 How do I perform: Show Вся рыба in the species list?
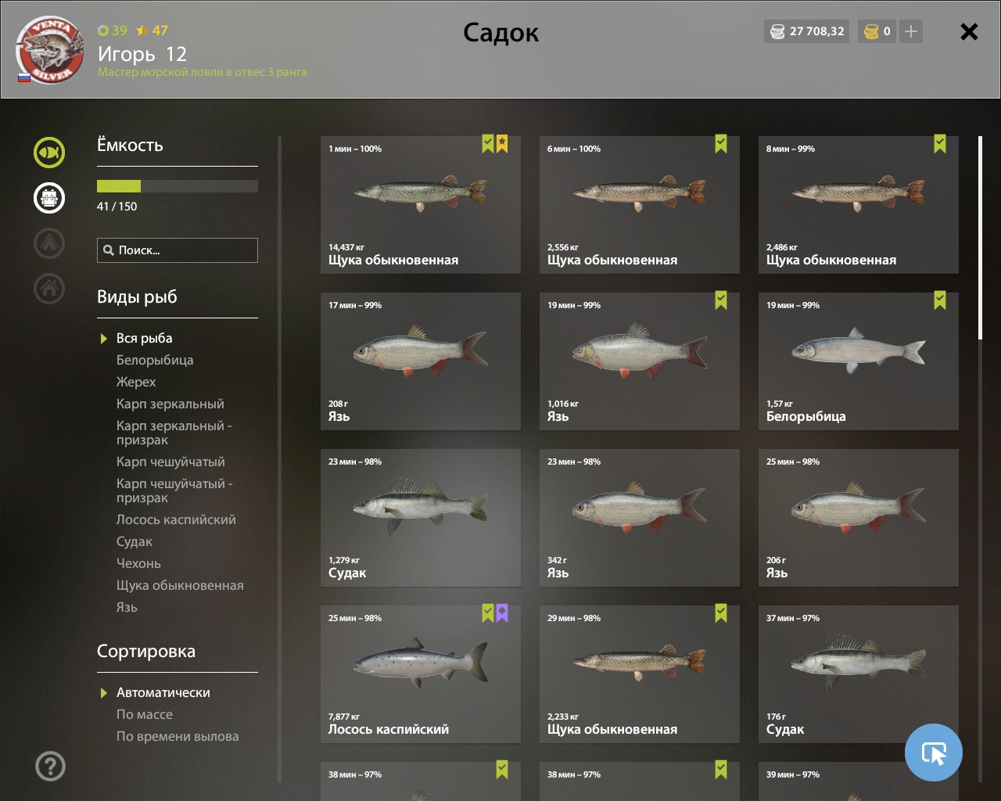pos(145,338)
